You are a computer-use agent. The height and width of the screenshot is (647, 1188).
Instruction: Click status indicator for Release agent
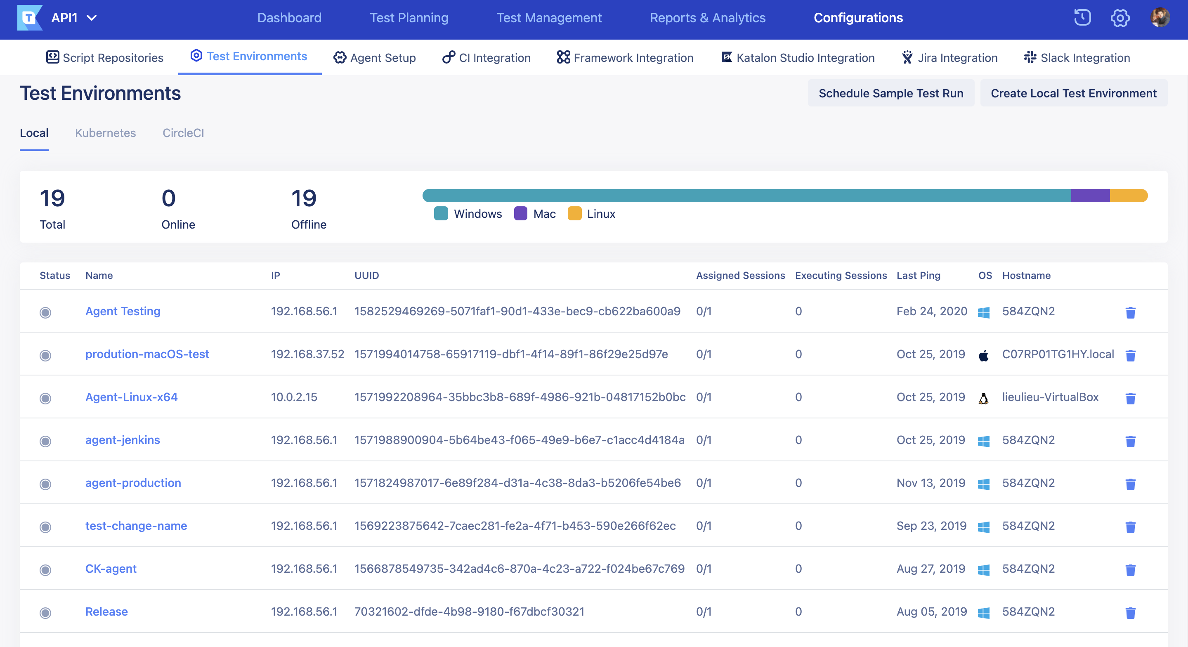tap(45, 612)
